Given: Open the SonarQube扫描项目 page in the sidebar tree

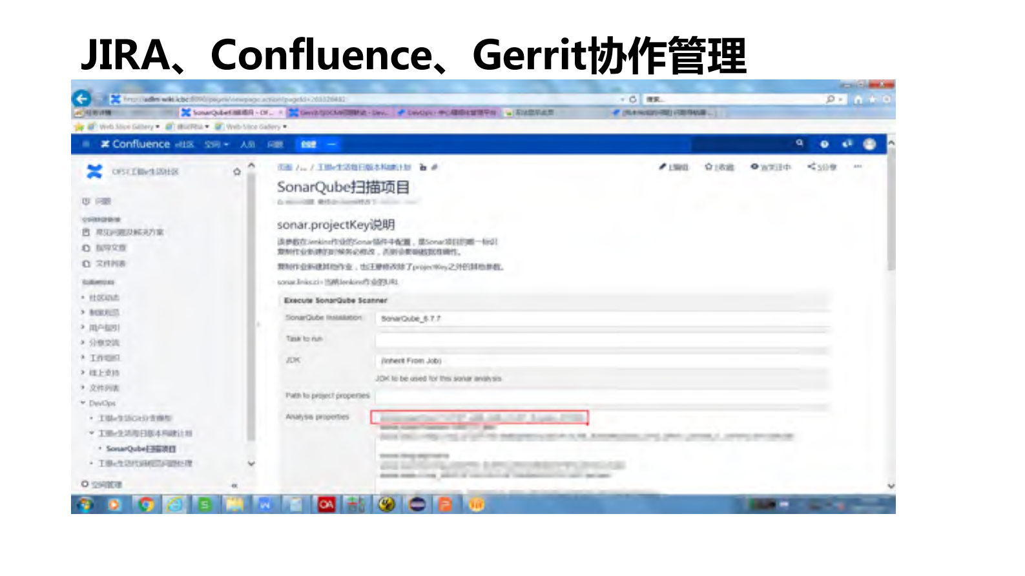Looking at the screenshot, I should pos(141,448).
